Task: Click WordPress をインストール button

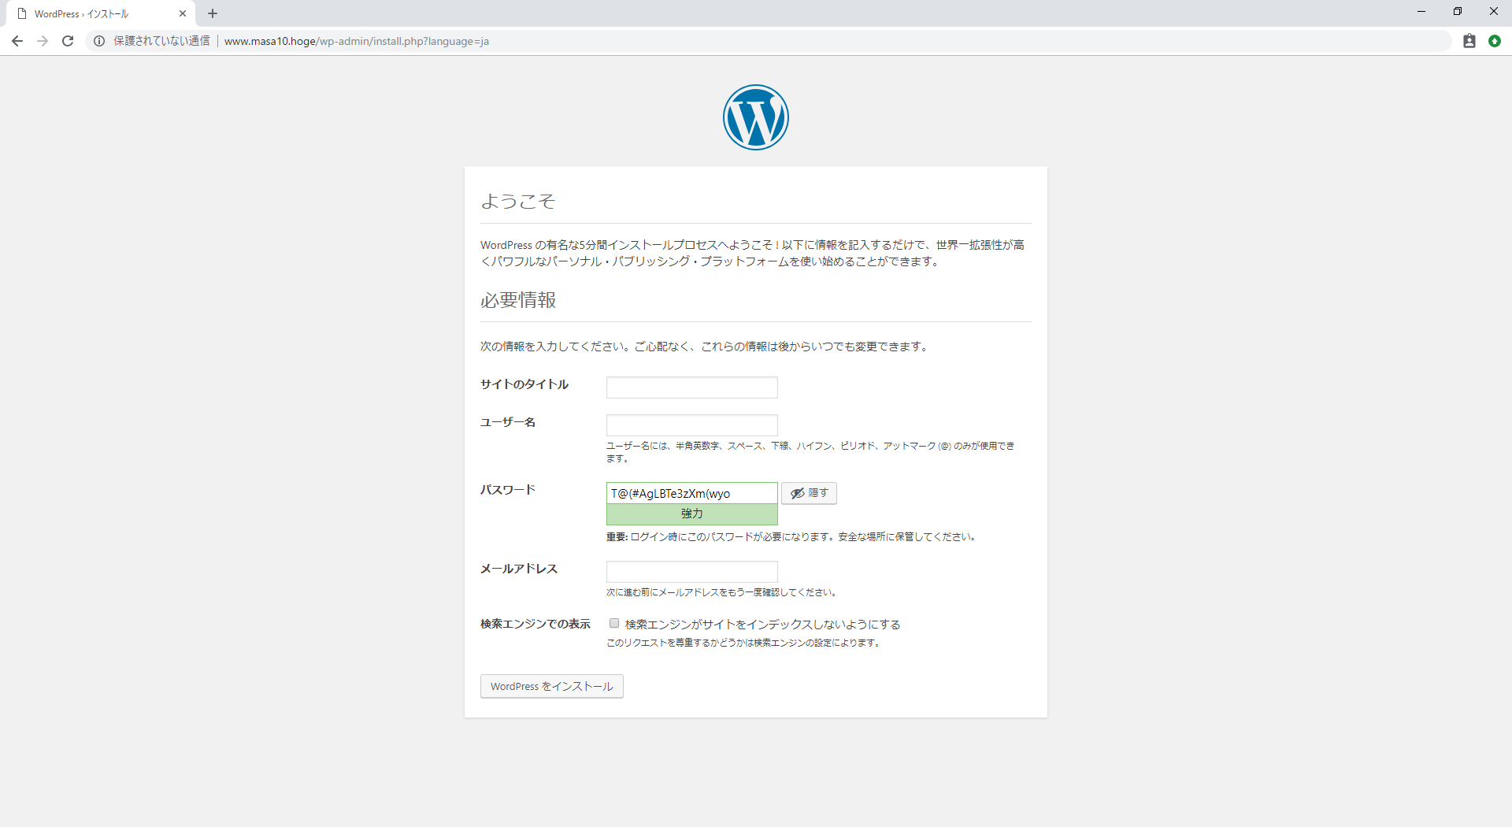Action: [x=552, y=686]
